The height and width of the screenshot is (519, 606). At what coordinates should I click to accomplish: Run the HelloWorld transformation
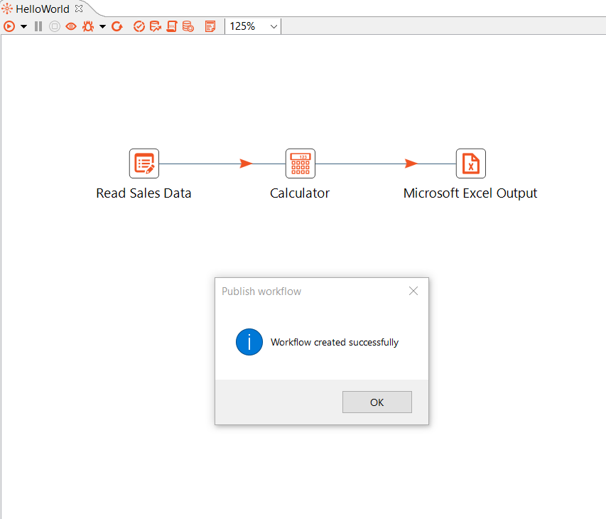coord(9,26)
